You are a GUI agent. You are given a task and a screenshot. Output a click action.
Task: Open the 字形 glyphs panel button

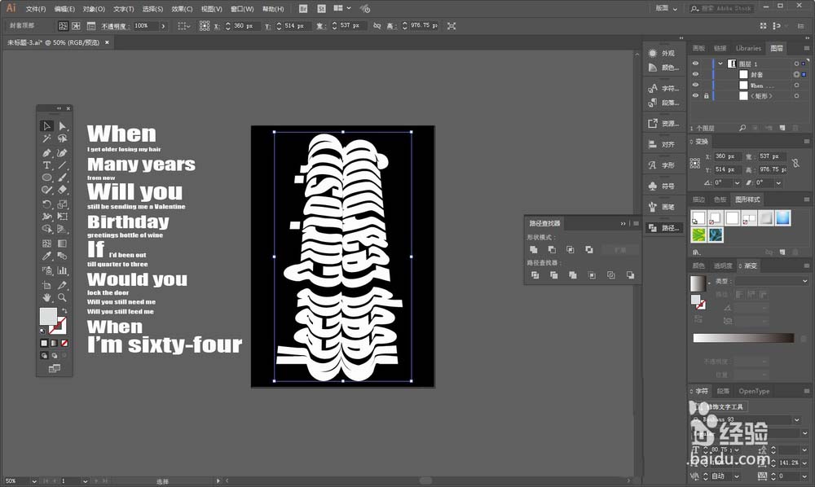coord(663,165)
